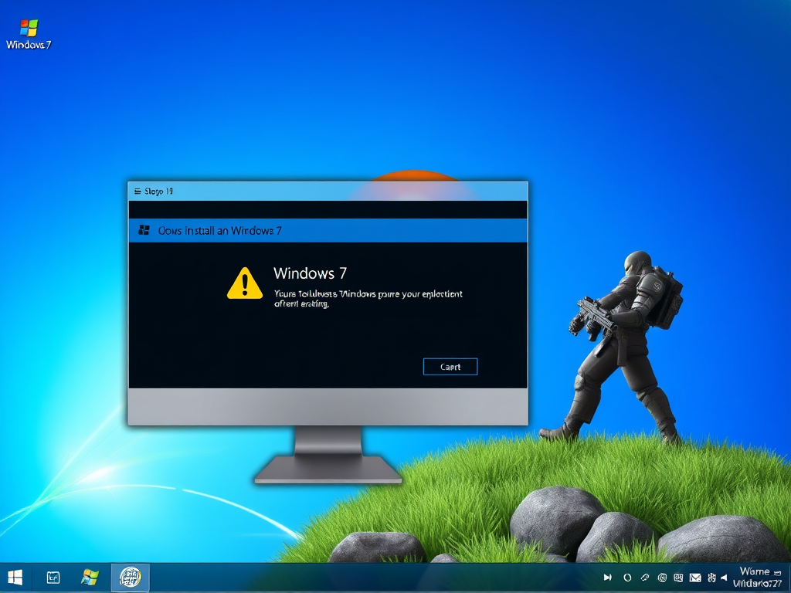Click the second taskbar icon beside Start
The width and height of the screenshot is (791, 593).
click(53, 578)
